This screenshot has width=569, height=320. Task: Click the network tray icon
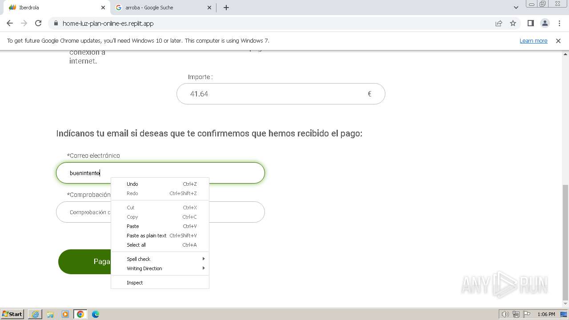click(516, 314)
